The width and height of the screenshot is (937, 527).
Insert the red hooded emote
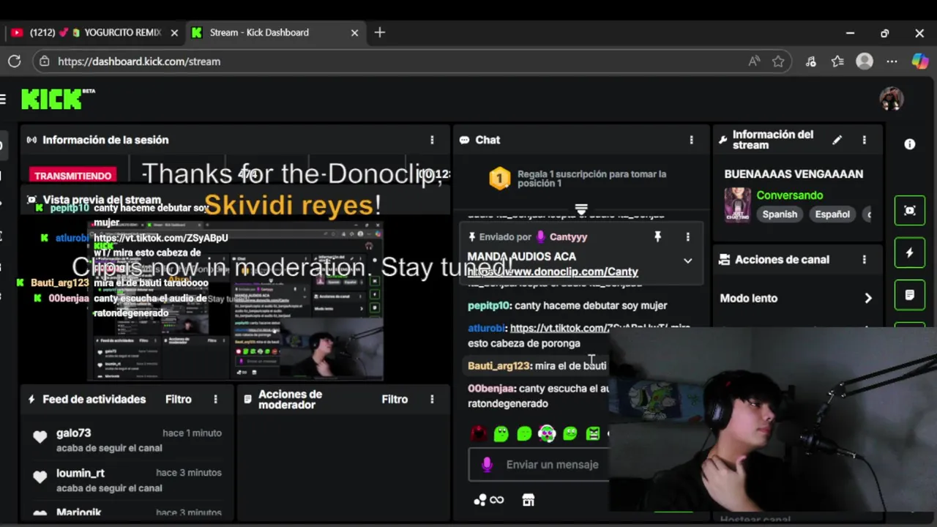[478, 433]
